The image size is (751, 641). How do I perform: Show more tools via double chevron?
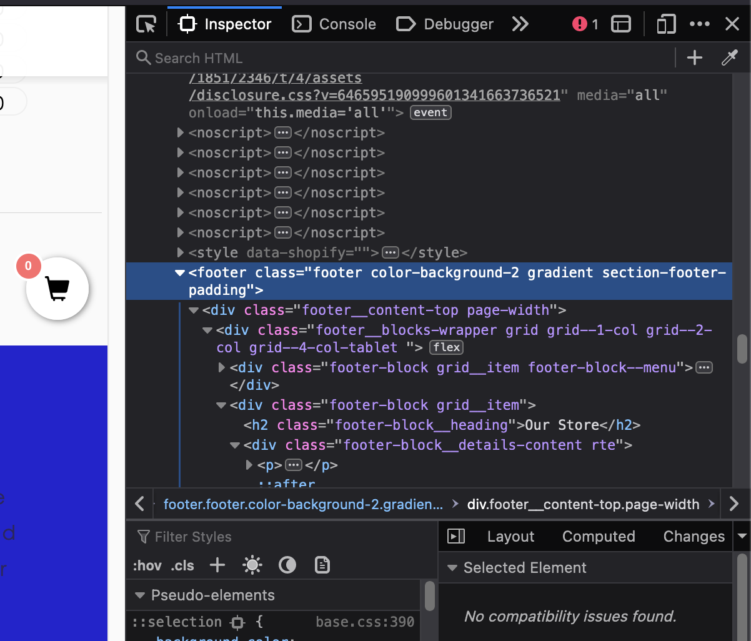520,24
